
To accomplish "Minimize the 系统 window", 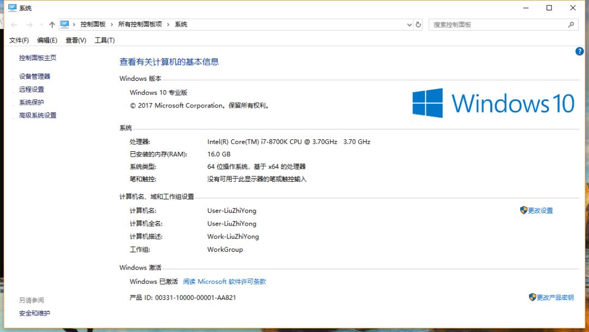I will click(x=526, y=8).
